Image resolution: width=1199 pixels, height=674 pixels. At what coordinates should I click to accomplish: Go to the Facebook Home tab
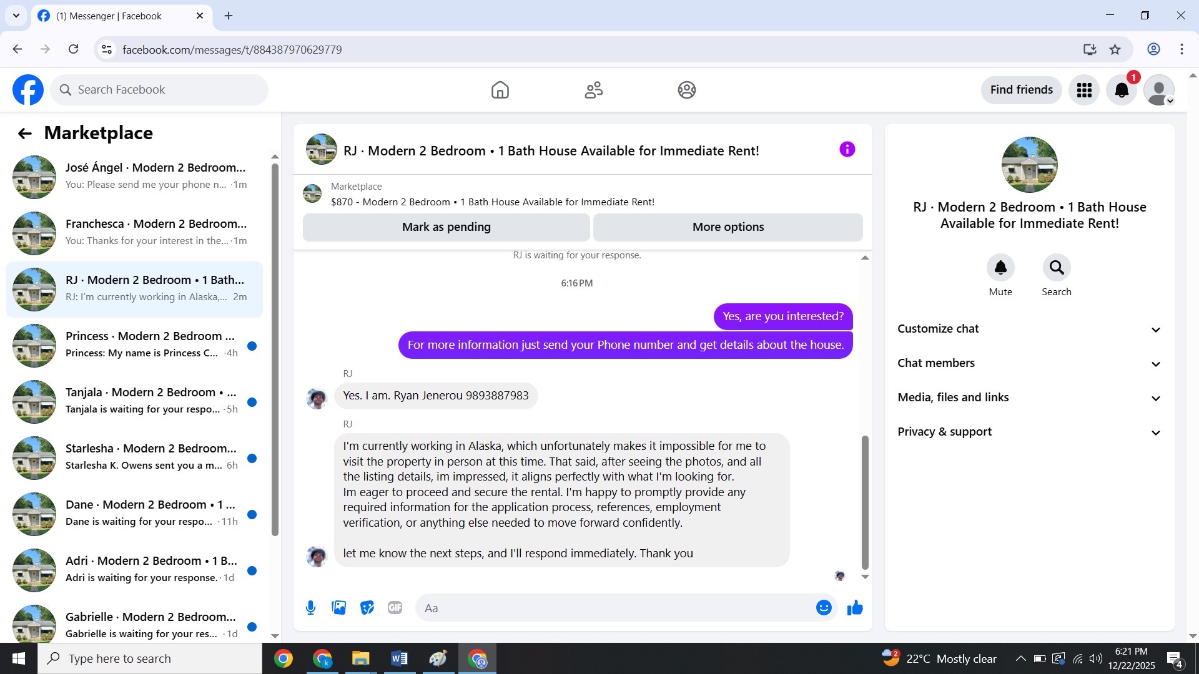click(500, 90)
